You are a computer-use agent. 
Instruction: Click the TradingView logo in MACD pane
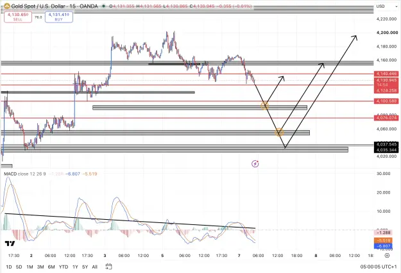point(10,244)
